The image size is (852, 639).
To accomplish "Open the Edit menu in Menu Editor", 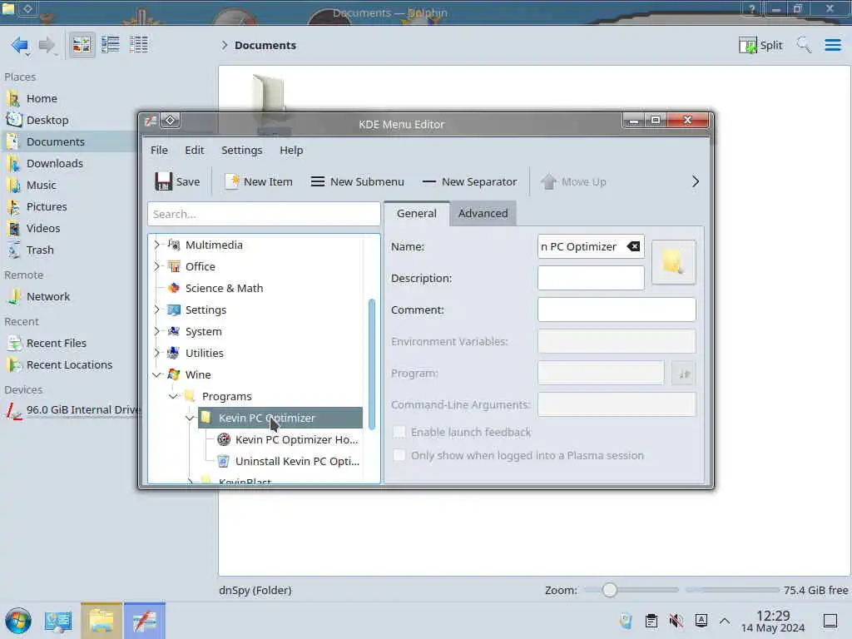I will coord(195,150).
